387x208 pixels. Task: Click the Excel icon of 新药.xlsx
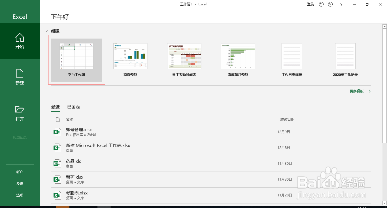[x=58, y=179]
